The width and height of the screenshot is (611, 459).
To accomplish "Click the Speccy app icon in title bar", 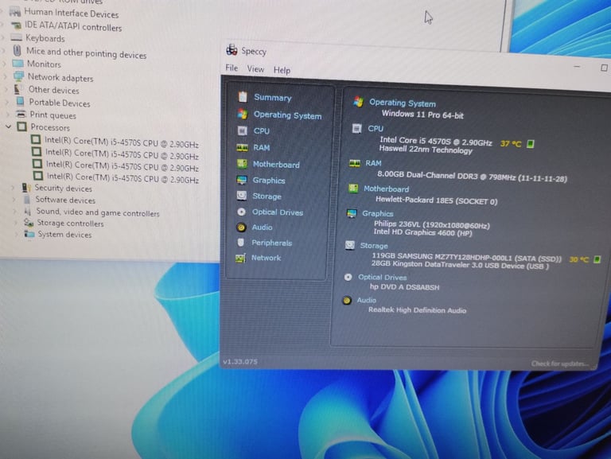I will click(232, 50).
